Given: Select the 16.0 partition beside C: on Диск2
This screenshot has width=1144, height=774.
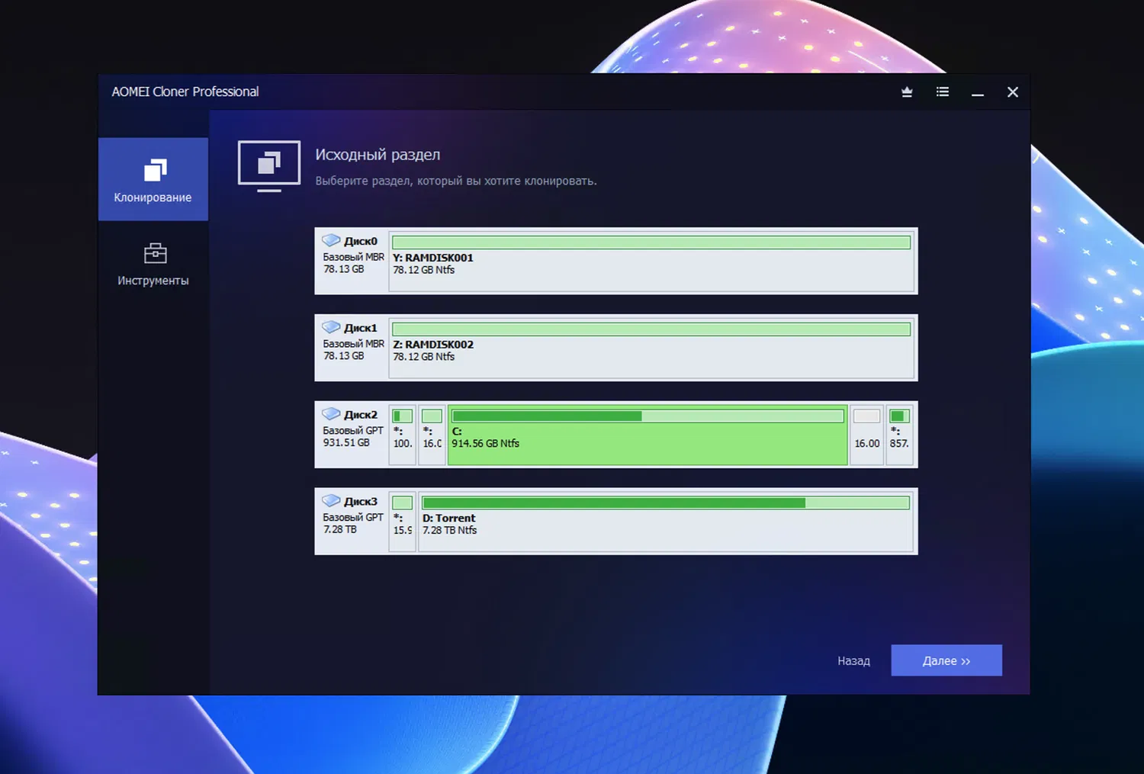Looking at the screenshot, I should click(x=432, y=435).
